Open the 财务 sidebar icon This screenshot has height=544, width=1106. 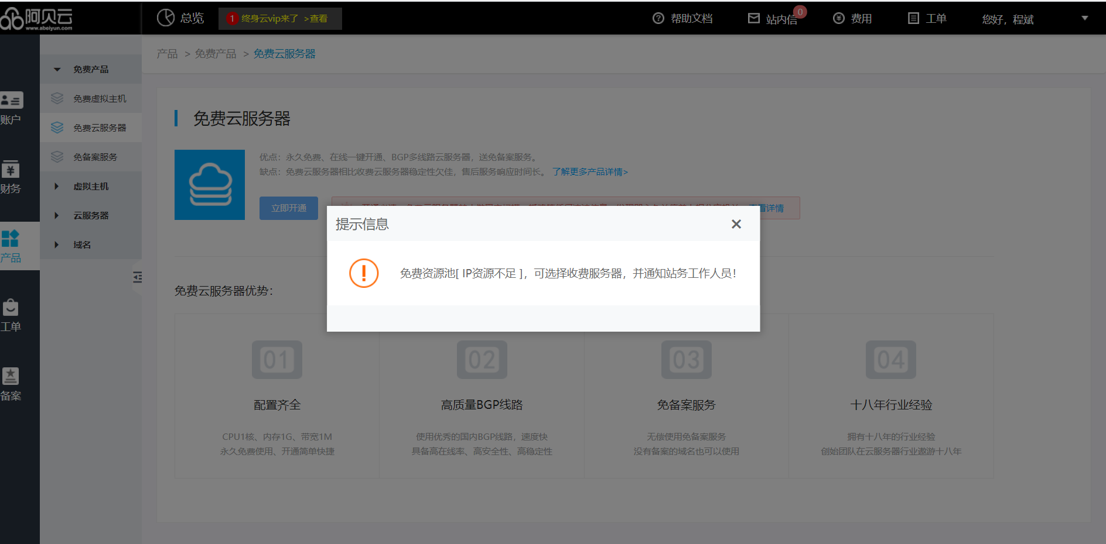(11, 170)
